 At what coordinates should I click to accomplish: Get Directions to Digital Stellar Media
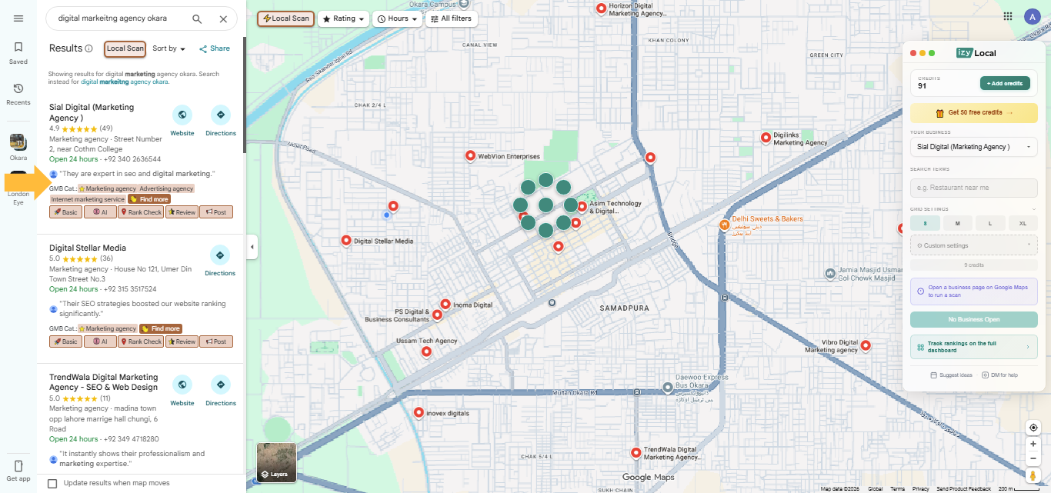coord(220,255)
